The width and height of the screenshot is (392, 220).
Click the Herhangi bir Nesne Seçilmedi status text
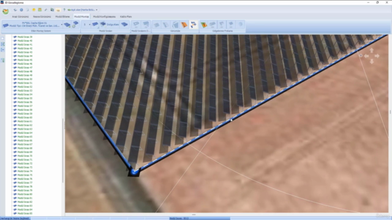click(15, 219)
